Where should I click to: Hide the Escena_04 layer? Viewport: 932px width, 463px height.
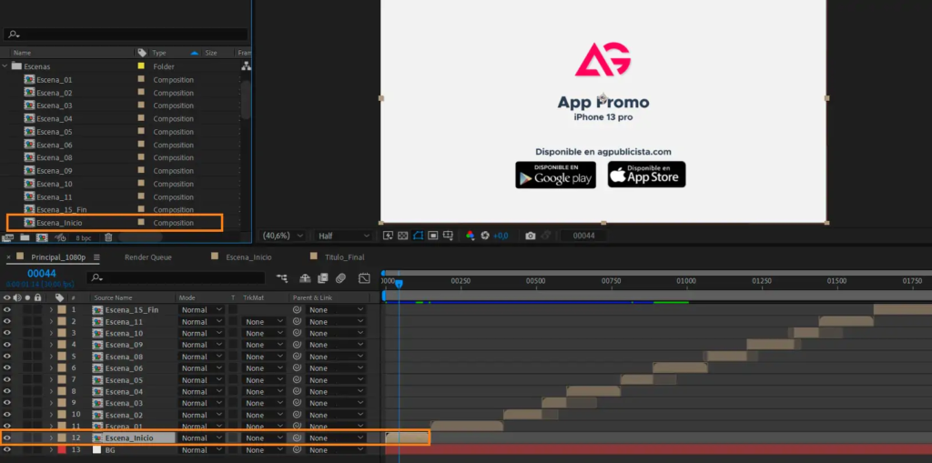7,392
